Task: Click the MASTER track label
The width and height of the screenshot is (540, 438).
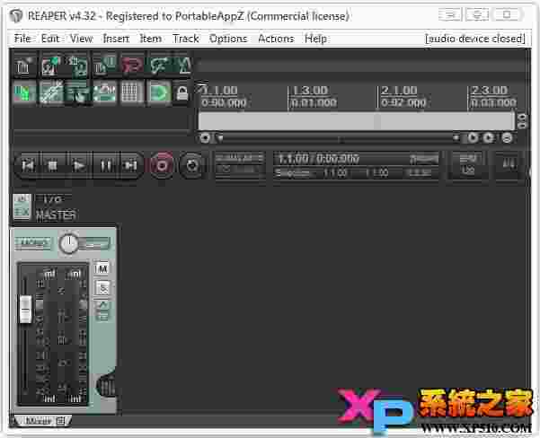Action: (56, 215)
